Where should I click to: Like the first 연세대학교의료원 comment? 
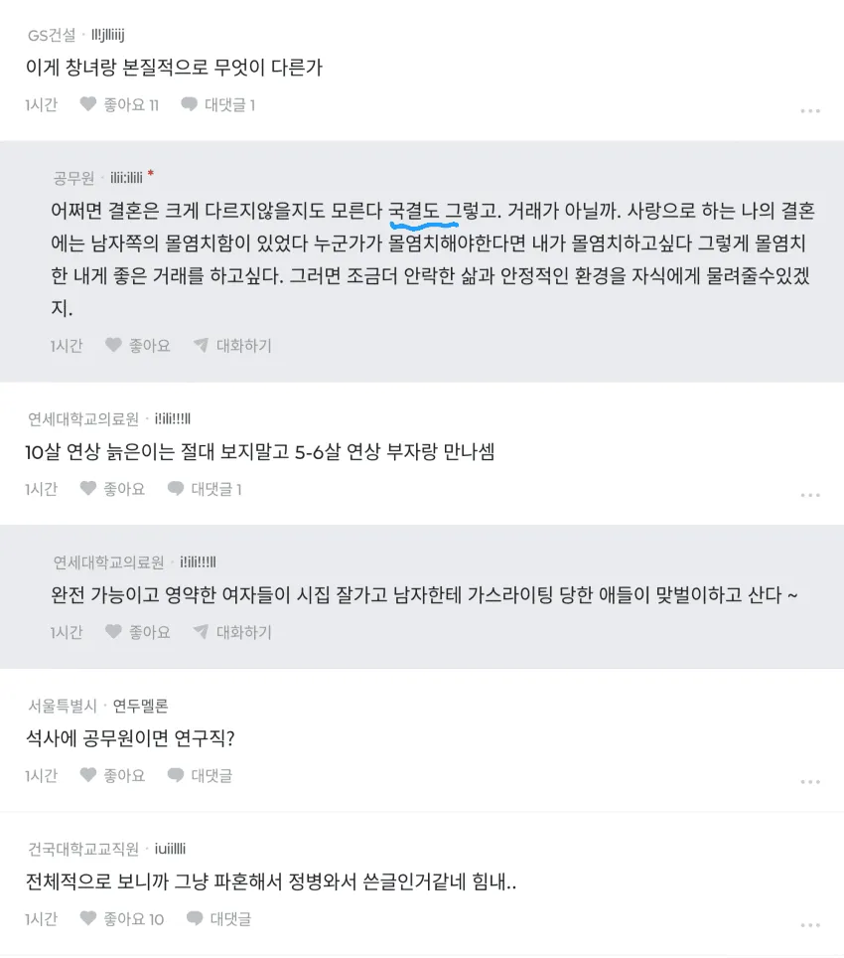tap(112, 489)
